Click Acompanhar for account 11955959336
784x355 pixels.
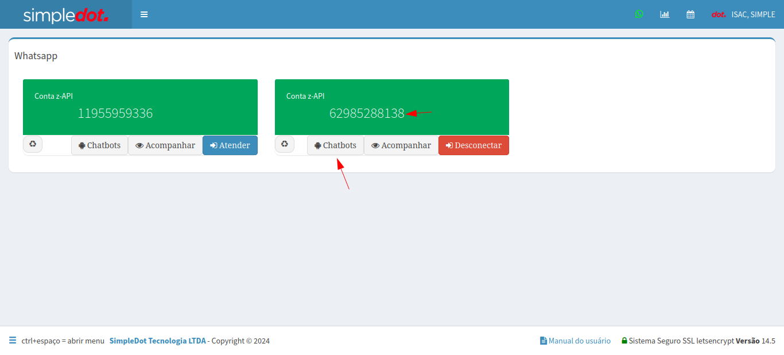(165, 145)
